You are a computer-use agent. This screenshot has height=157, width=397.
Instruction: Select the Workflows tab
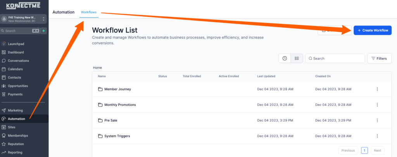pyautogui.click(x=89, y=12)
